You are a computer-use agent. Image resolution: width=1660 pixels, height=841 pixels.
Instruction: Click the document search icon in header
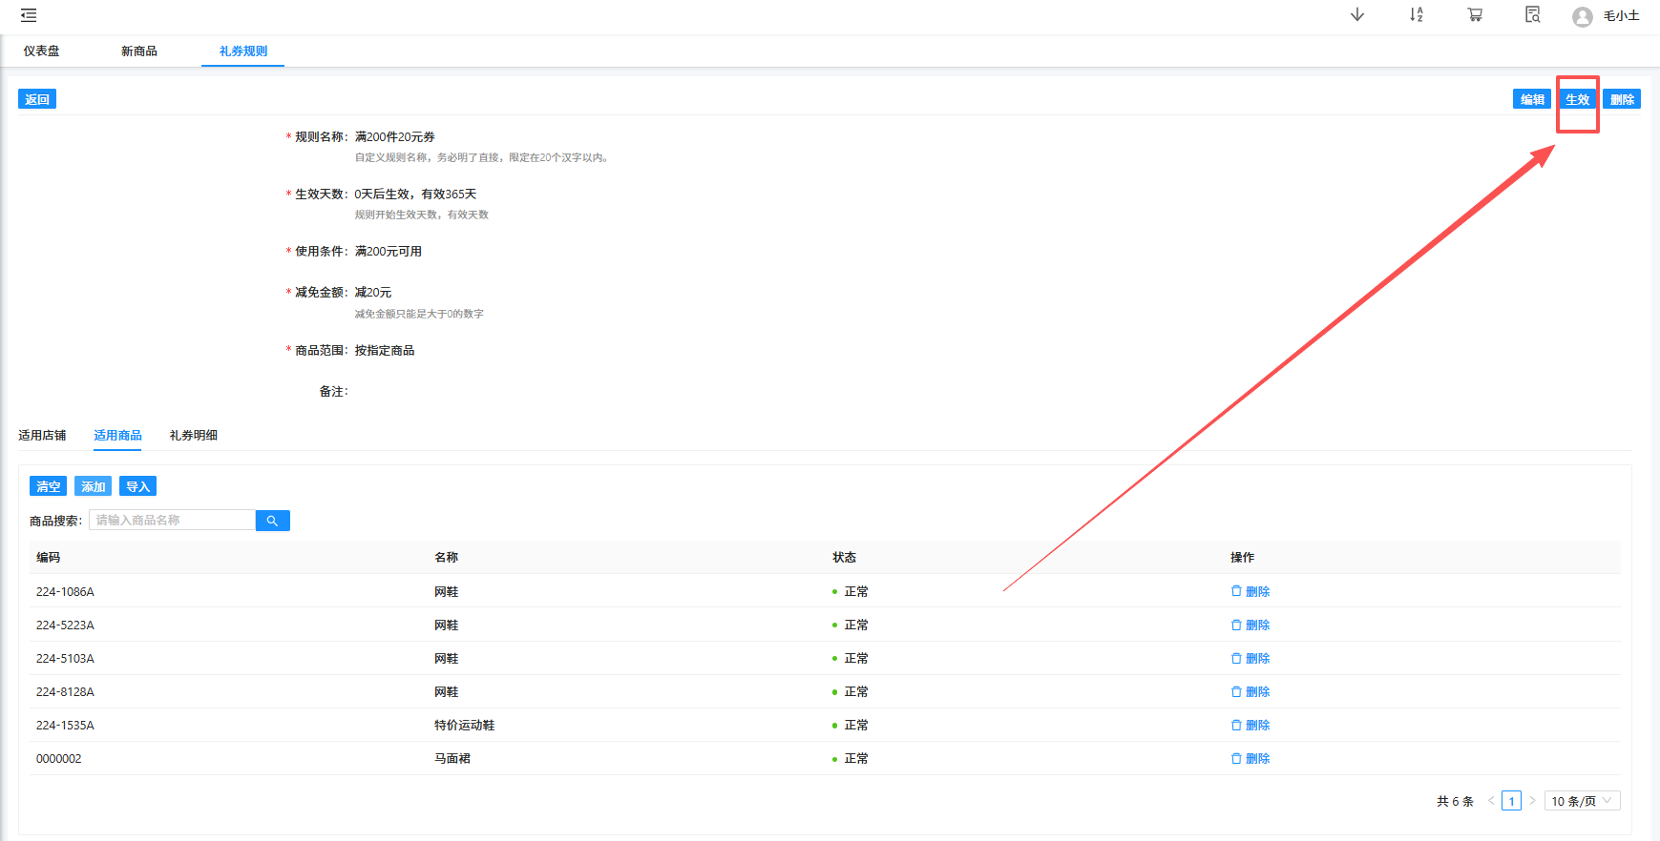click(x=1533, y=15)
